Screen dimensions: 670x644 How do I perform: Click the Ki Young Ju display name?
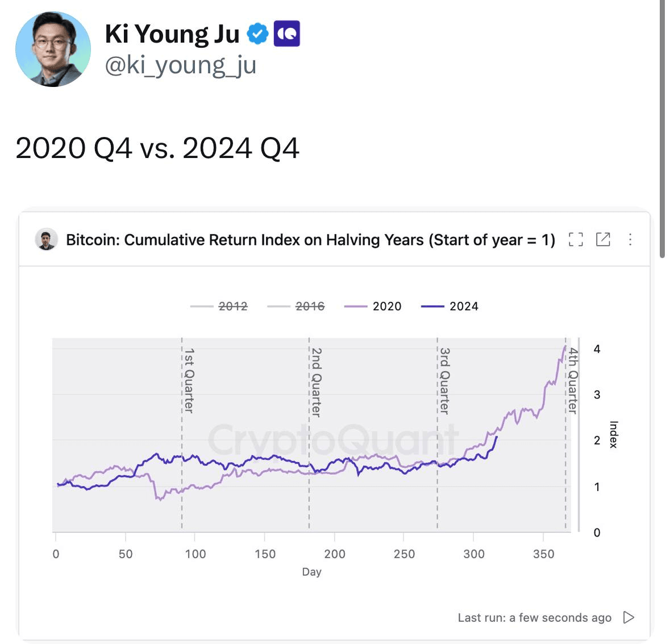click(172, 34)
